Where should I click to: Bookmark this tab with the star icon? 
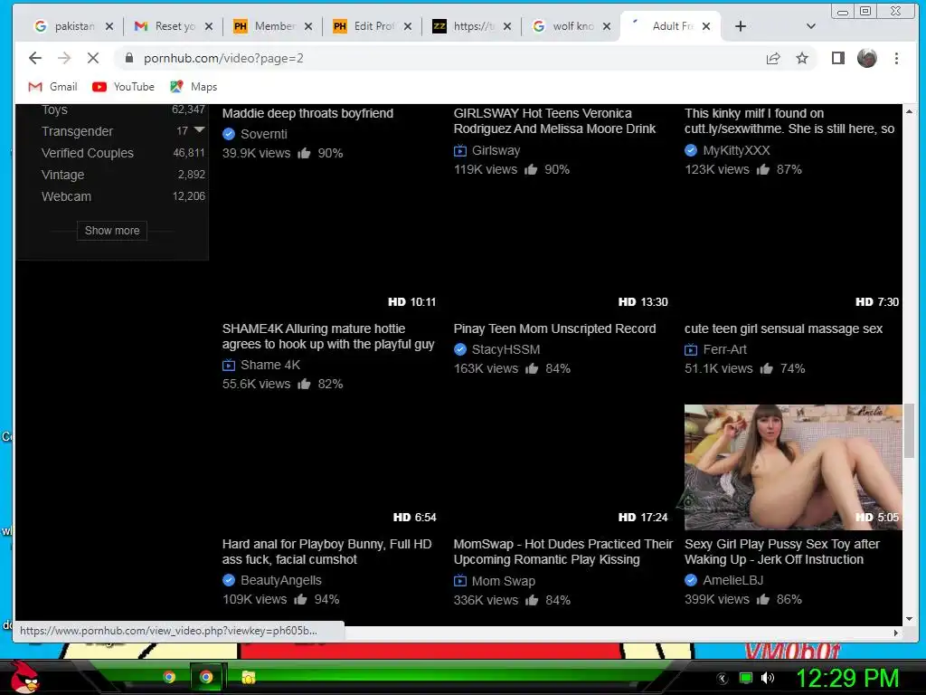(x=802, y=58)
